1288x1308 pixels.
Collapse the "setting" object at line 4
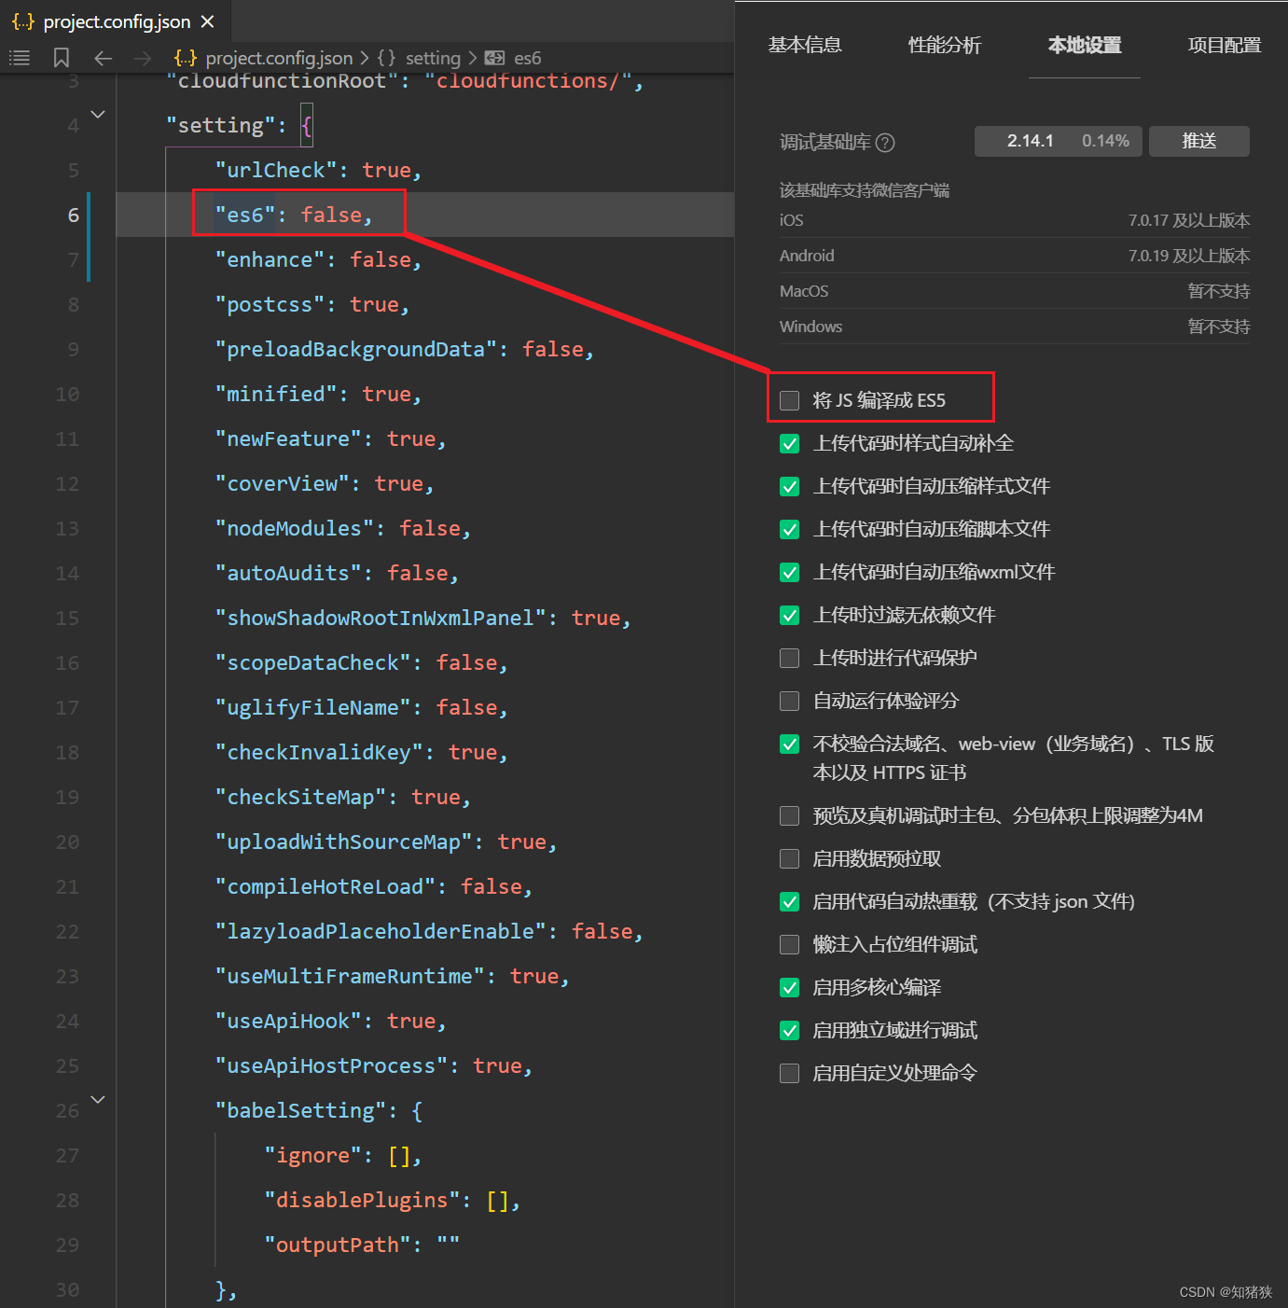tap(98, 114)
